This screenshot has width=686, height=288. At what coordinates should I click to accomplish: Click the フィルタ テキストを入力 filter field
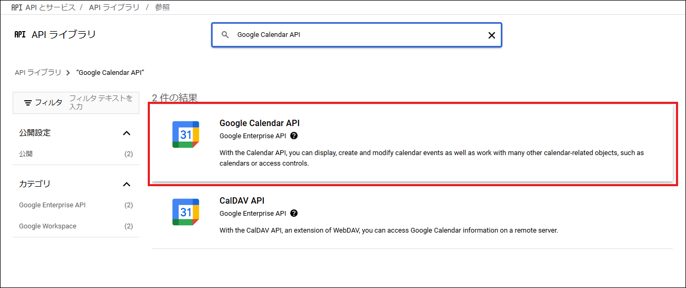coord(101,102)
